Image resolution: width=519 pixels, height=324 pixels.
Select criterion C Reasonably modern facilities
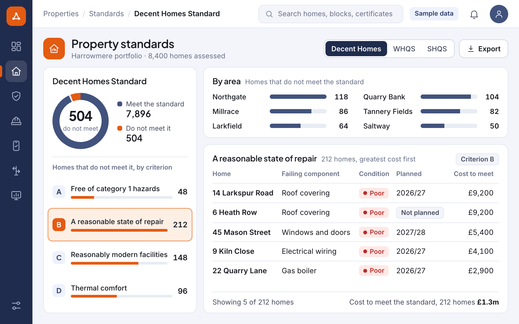(x=120, y=258)
